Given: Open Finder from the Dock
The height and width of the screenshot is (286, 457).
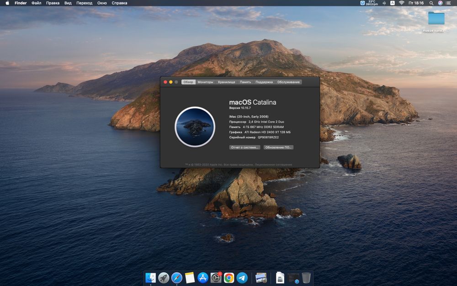Looking at the screenshot, I should (x=150, y=278).
